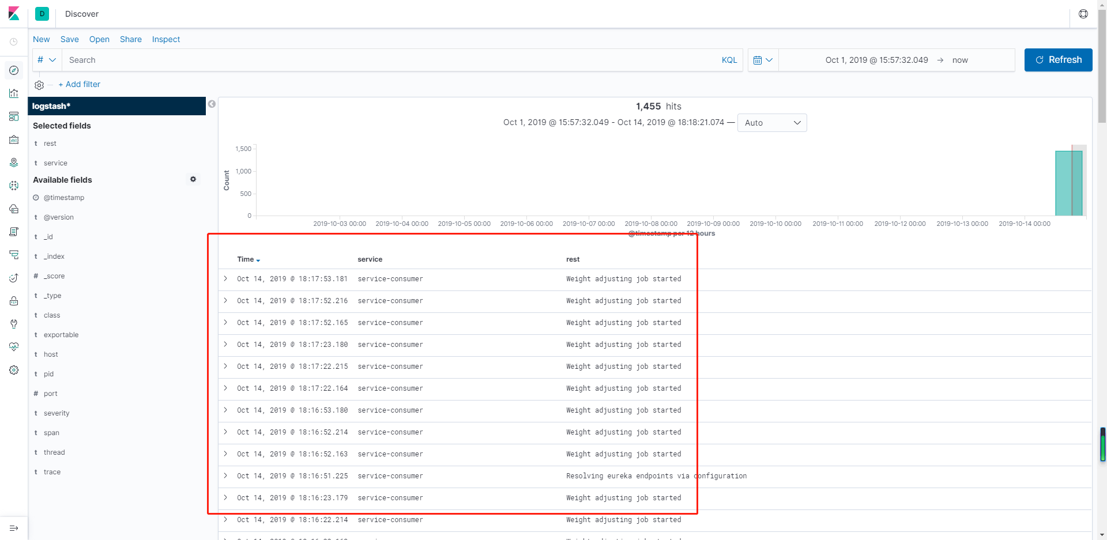Open the date quick menu calendar
The height and width of the screenshot is (540, 1107).
pos(763,60)
